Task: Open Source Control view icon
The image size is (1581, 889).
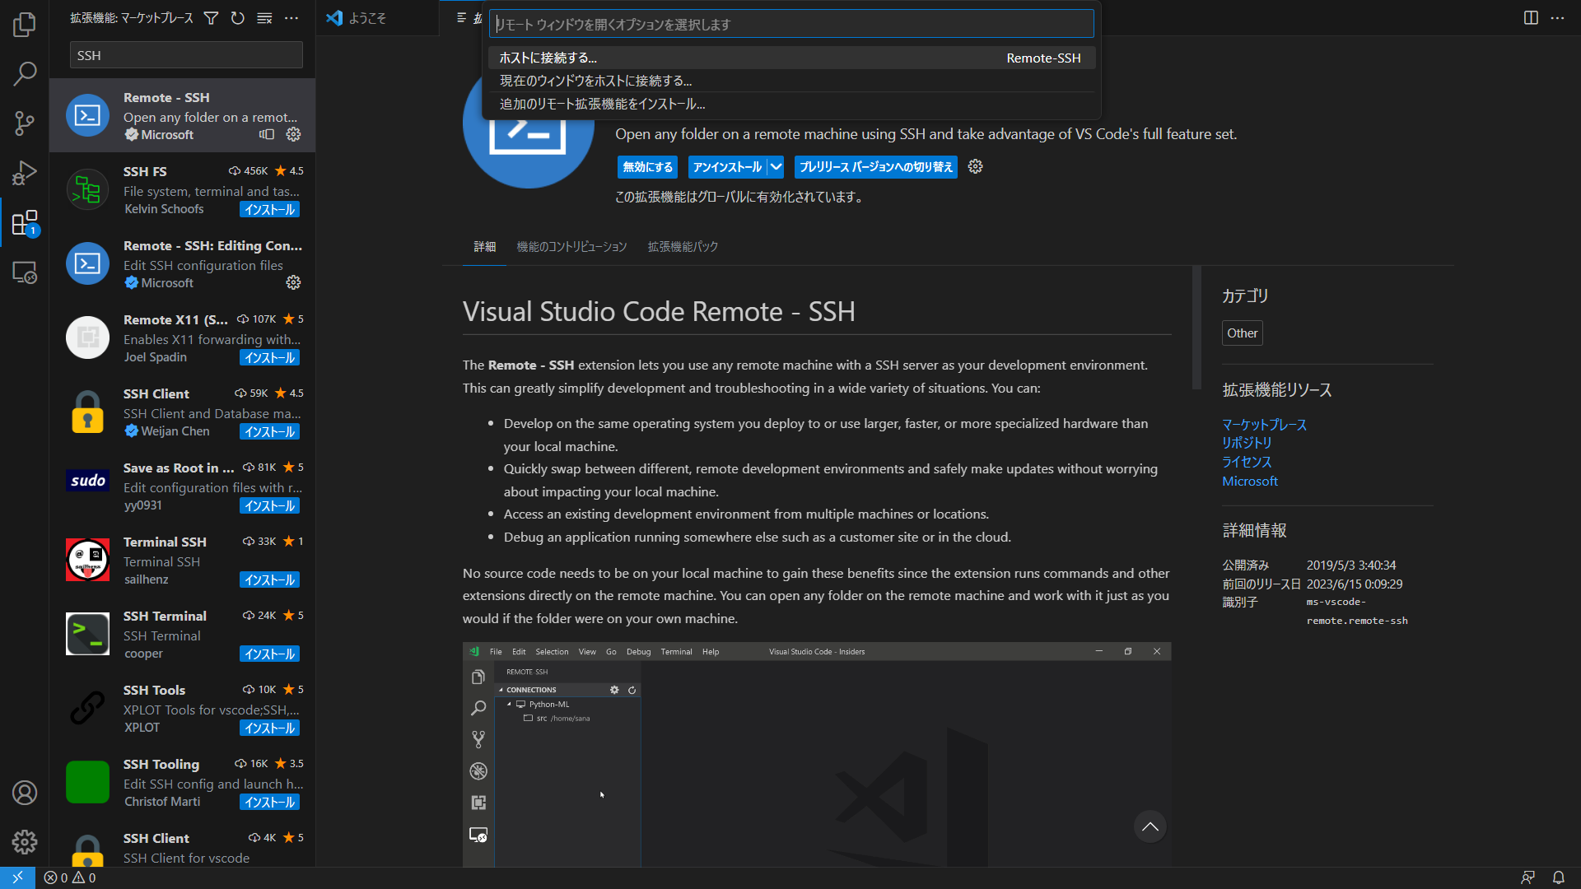Action: pyautogui.click(x=25, y=123)
